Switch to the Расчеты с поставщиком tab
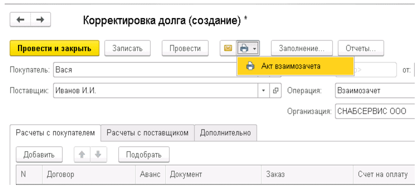Image resolution: width=419 pixels, height=190 pixels. pyautogui.click(x=147, y=133)
